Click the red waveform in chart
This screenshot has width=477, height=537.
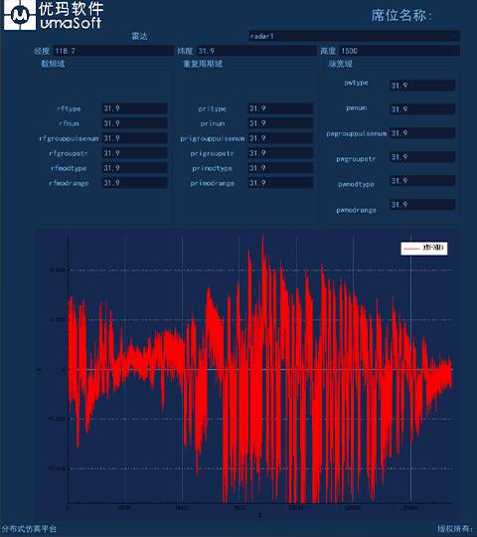point(260,370)
